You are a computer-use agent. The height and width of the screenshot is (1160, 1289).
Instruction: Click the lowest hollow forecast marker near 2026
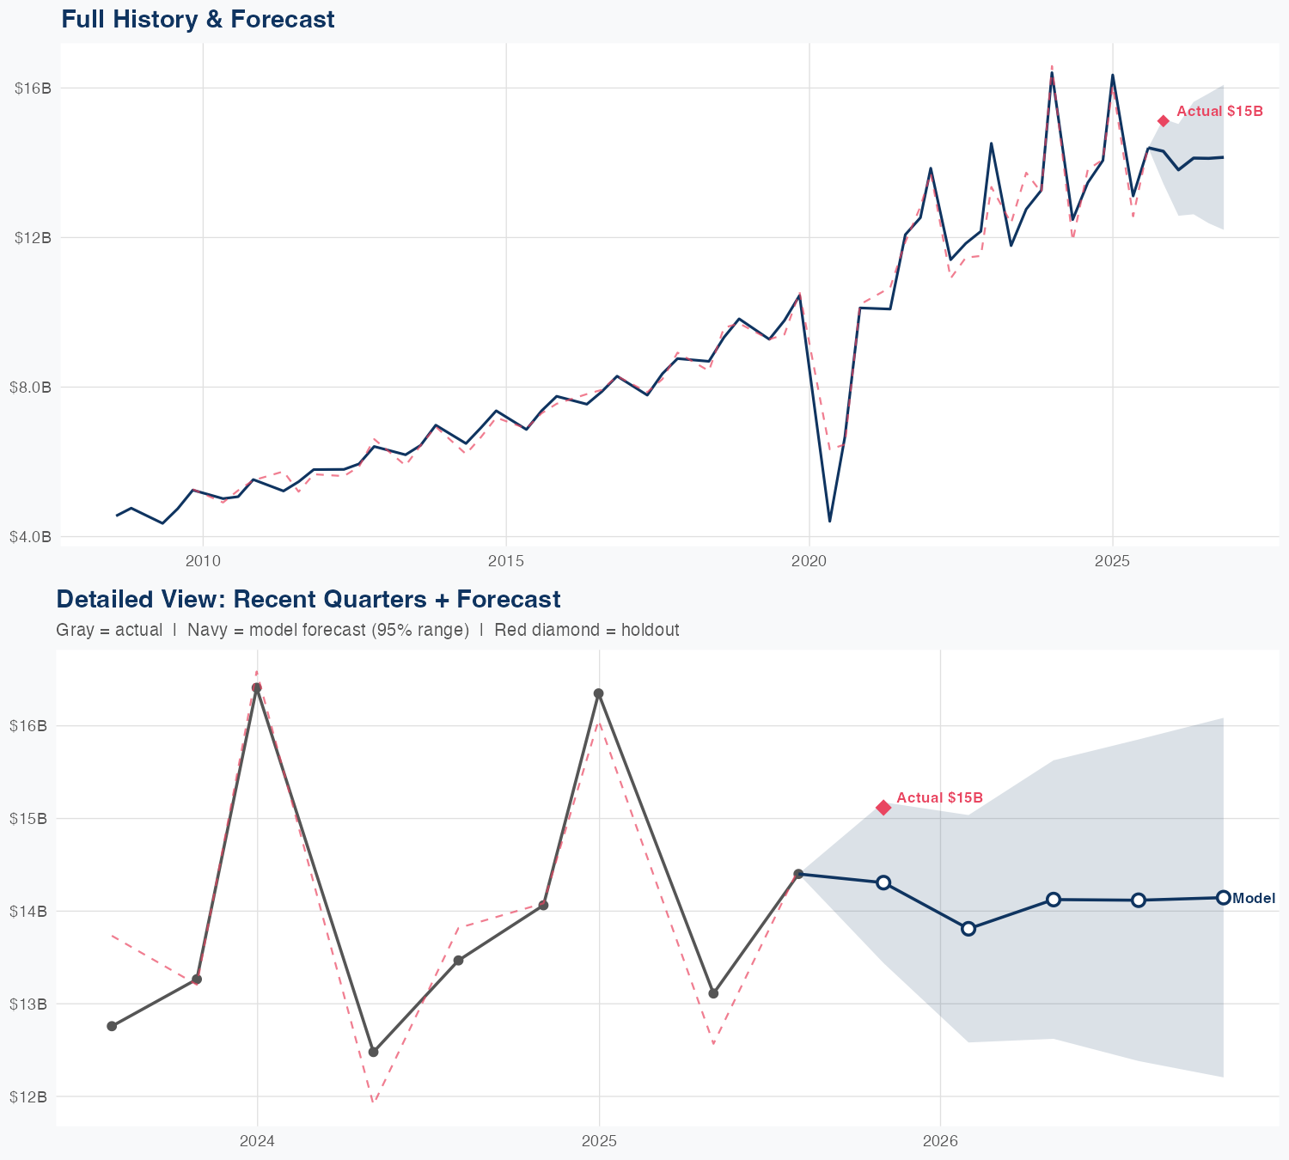(968, 929)
